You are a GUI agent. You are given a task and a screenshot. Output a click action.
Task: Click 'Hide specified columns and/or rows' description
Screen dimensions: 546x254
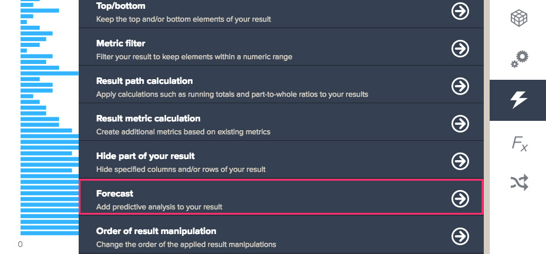tap(181, 170)
